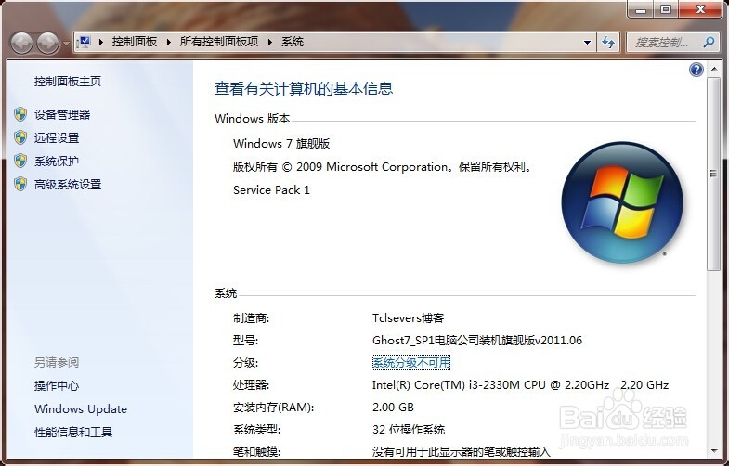Screen dimensions: 729x466
Task: Open 系统保护
Action: 57,162
